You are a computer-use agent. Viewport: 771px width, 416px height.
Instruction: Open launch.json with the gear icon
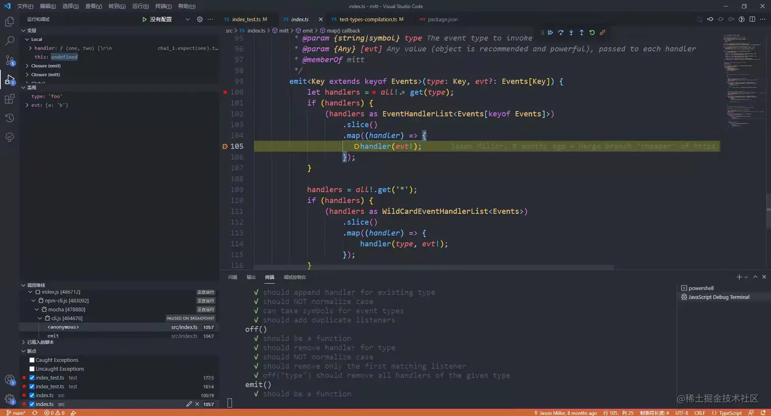200,19
